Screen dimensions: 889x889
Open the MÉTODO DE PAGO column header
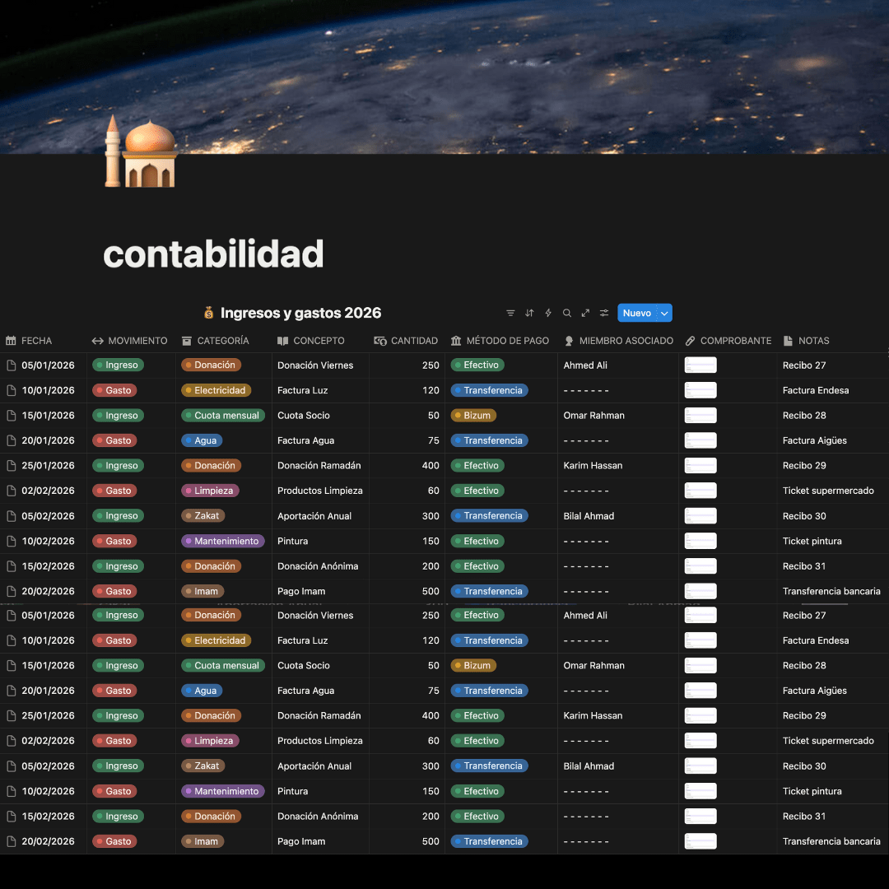[500, 341]
